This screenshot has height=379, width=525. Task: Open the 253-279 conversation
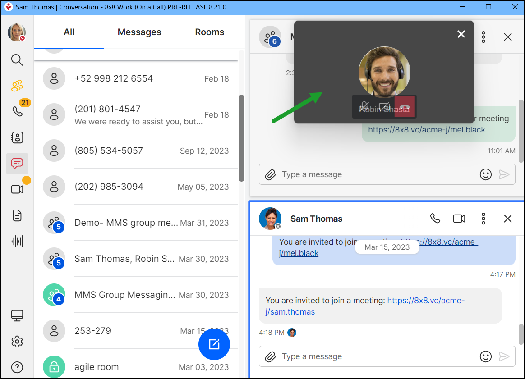(136, 331)
